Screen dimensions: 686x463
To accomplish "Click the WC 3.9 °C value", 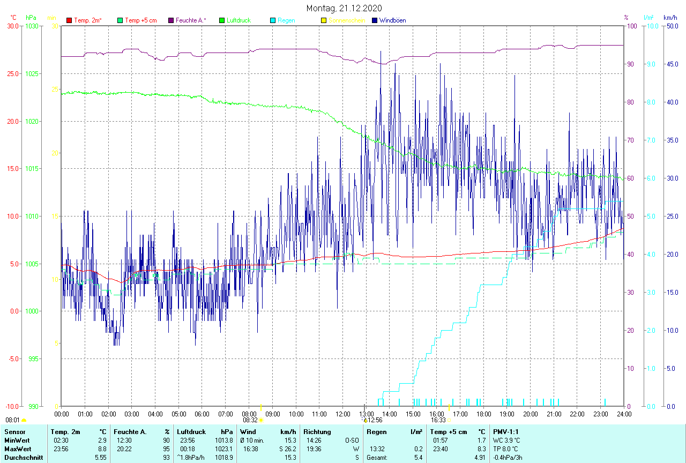I will pos(506,440).
